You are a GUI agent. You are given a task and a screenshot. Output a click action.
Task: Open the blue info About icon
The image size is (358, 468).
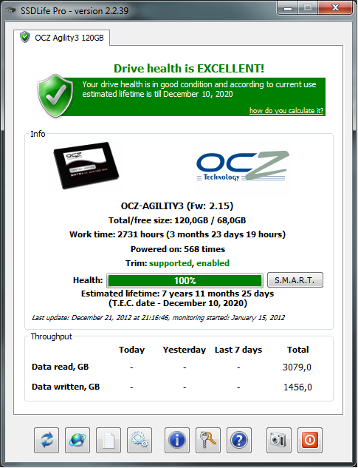[x=177, y=440]
